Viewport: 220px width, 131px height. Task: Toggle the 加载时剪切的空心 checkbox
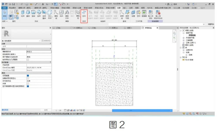tap(28, 78)
